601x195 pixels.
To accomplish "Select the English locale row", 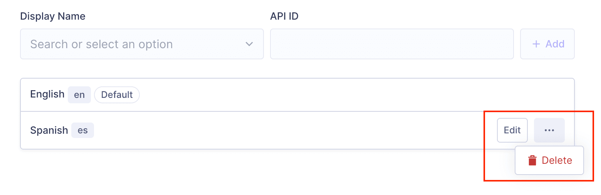I will (x=297, y=95).
